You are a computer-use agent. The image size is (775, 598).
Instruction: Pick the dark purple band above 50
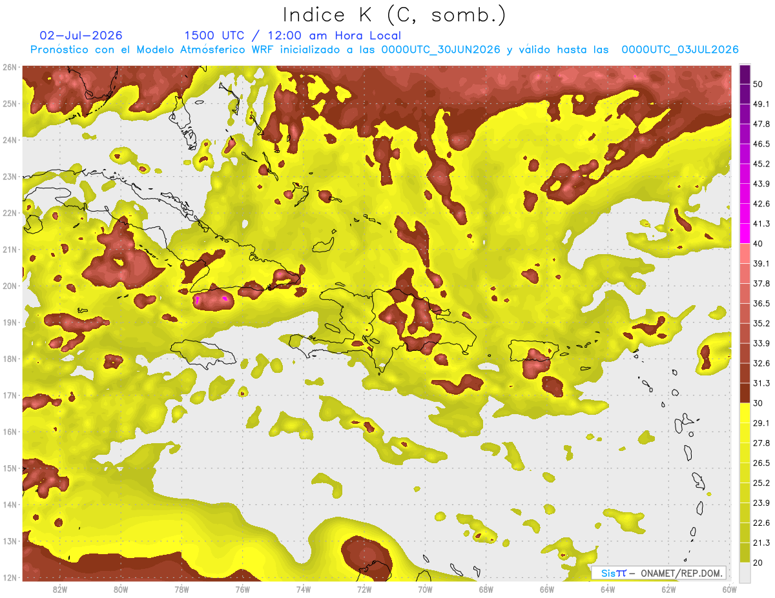745,74
